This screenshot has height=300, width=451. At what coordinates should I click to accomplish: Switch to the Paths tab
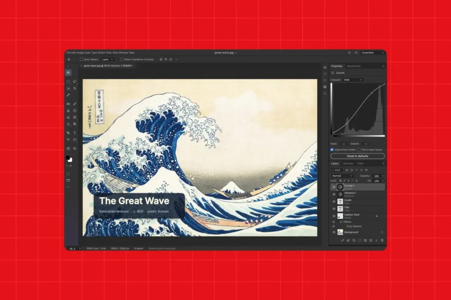click(x=360, y=164)
